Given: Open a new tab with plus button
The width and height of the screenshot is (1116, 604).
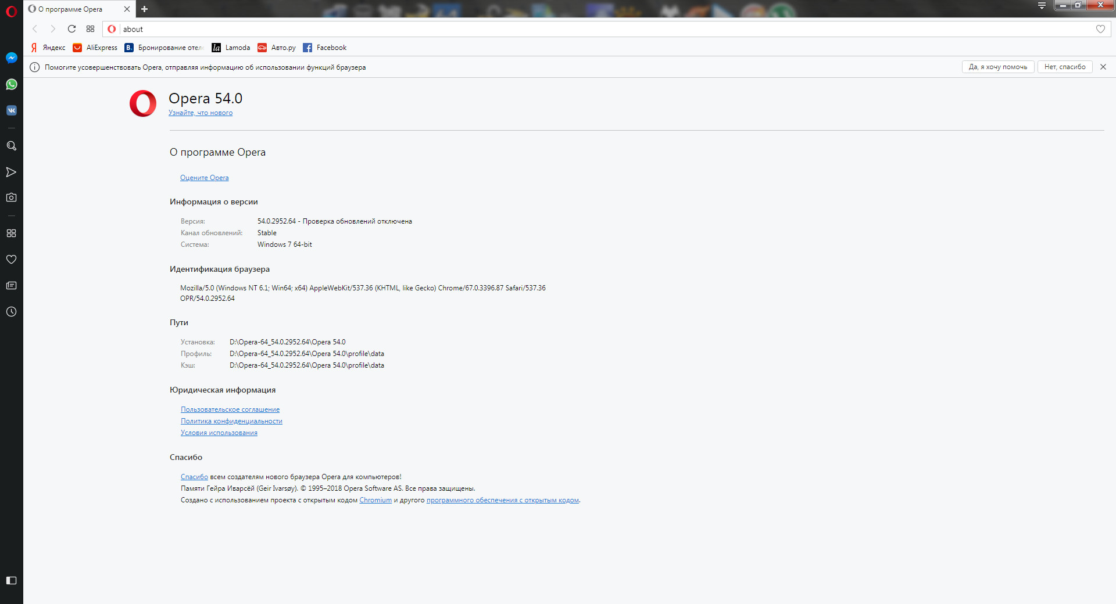Looking at the screenshot, I should pyautogui.click(x=144, y=9).
